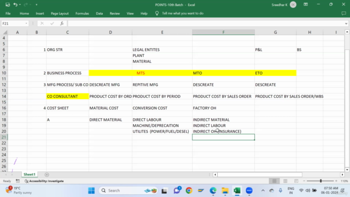Switch to the Insert ribbon tab
Image resolution: width=350 pixels, height=197 pixels.
[x=40, y=13]
